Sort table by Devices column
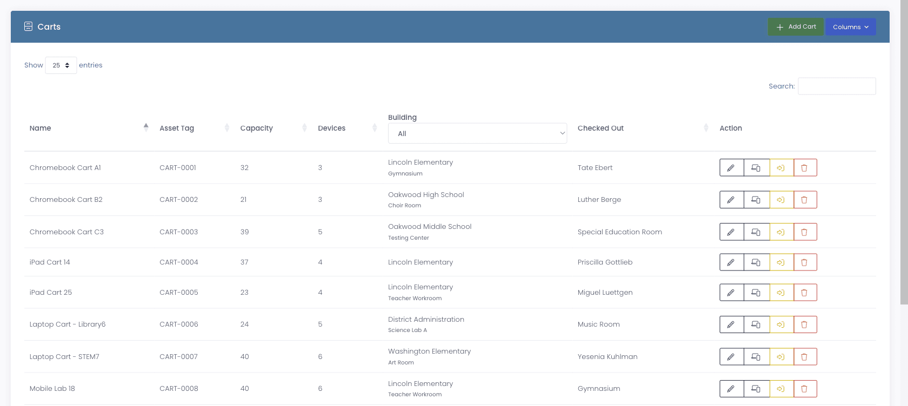The height and width of the screenshot is (406, 908). [348, 128]
